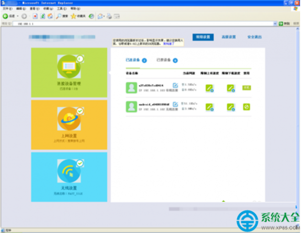Click the IP 192.168.1.103 text
Image resolution: width=301 pixels, height=233 pixels.
[x=152, y=90]
